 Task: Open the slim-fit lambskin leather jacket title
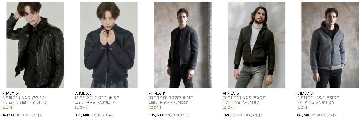click(25, 100)
